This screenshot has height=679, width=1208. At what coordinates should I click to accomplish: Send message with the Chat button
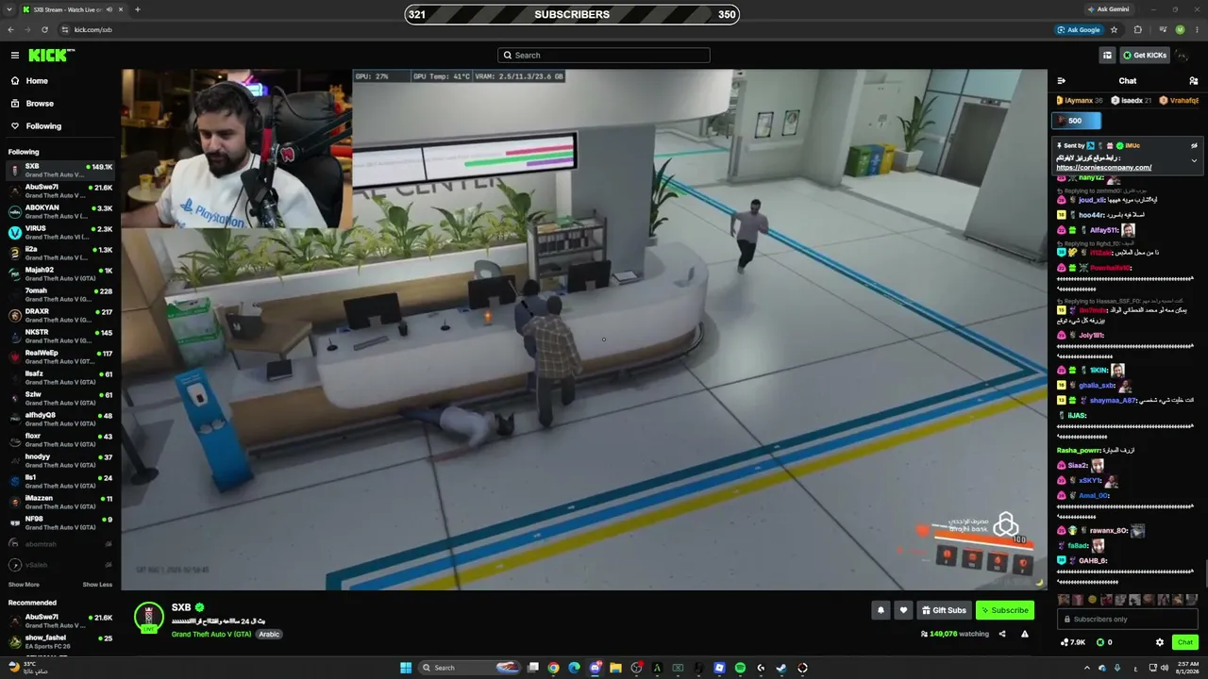click(x=1185, y=642)
